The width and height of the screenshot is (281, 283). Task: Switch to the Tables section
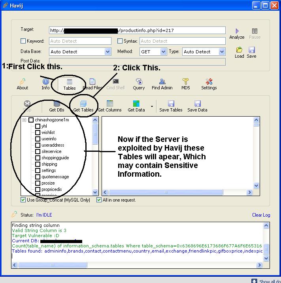pos(70,85)
